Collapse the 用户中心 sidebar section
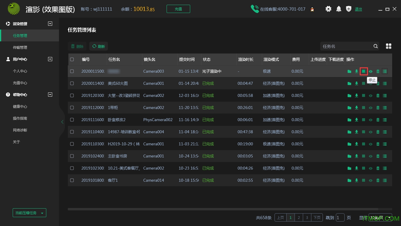The image size is (401, 226). tap(50, 59)
